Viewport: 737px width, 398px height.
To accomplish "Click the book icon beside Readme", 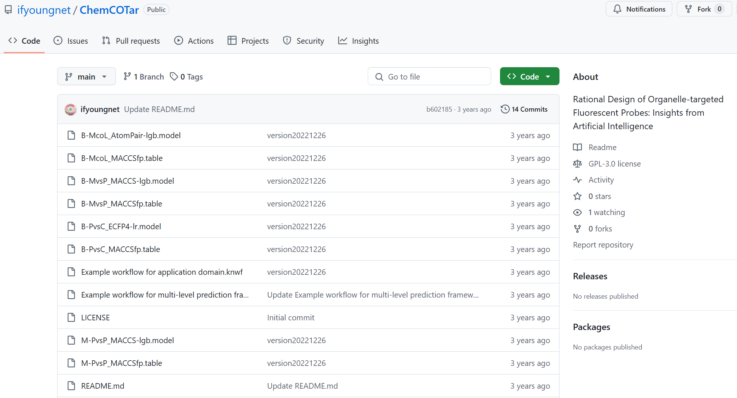I will 577,147.
